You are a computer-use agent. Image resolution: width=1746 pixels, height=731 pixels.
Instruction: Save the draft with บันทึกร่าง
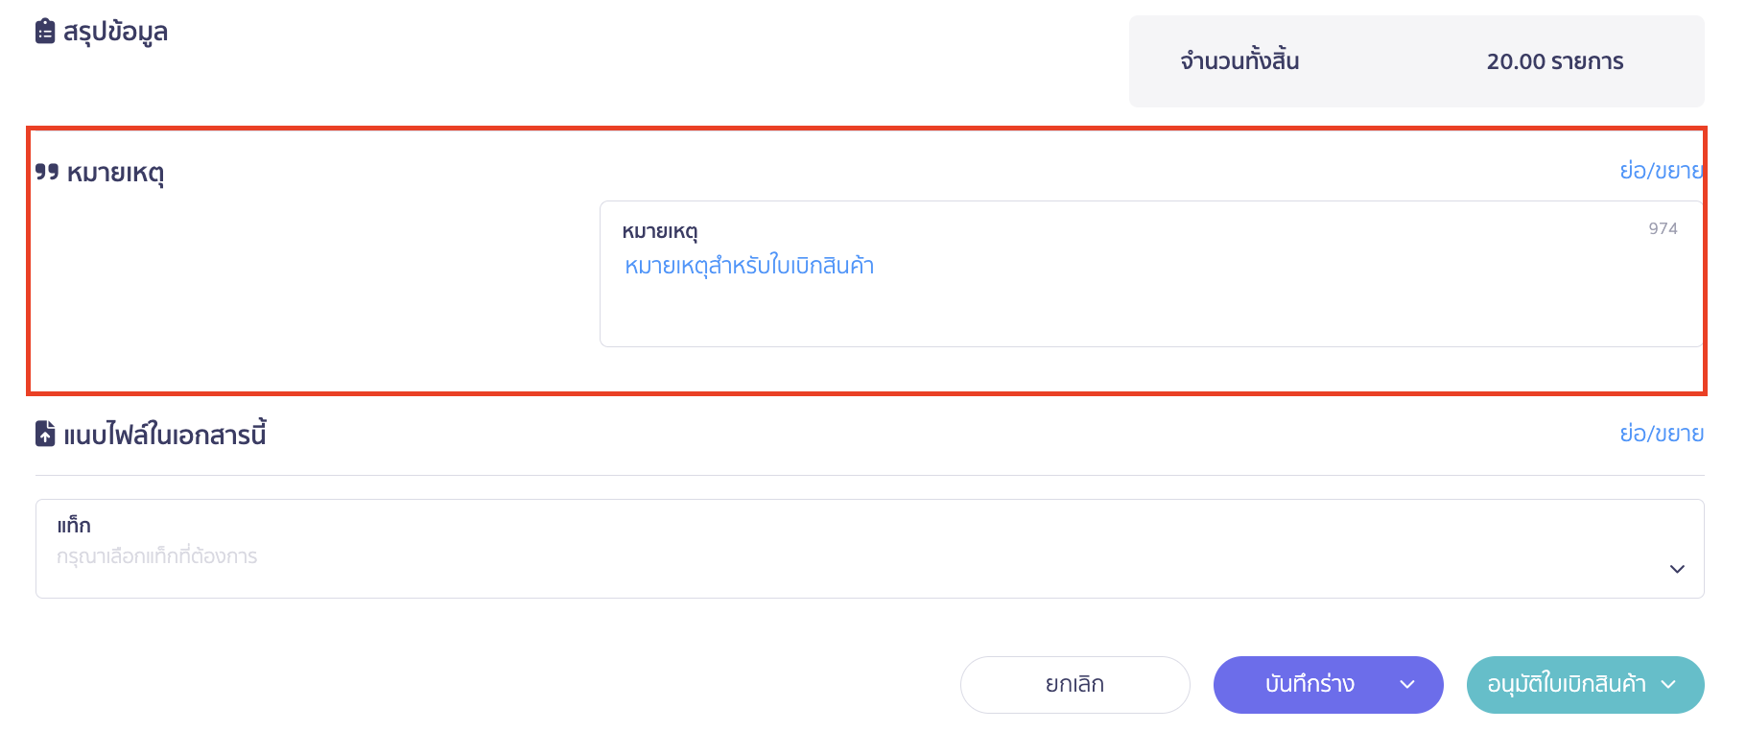click(x=1309, y=684)
